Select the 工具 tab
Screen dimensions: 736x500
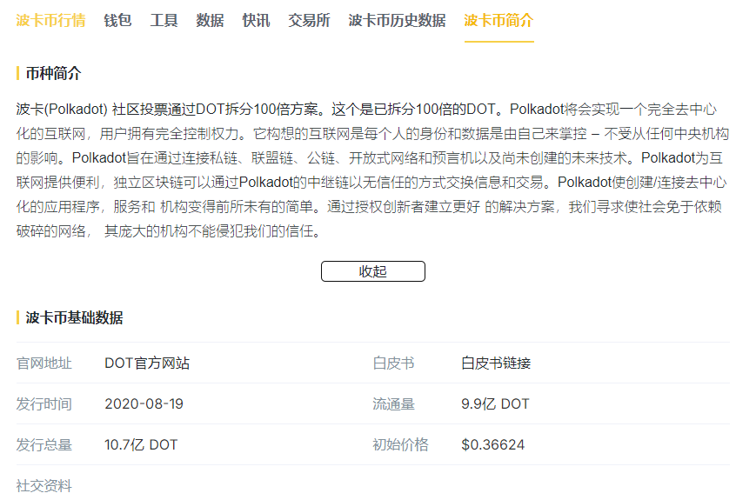[x=164, y=21]
